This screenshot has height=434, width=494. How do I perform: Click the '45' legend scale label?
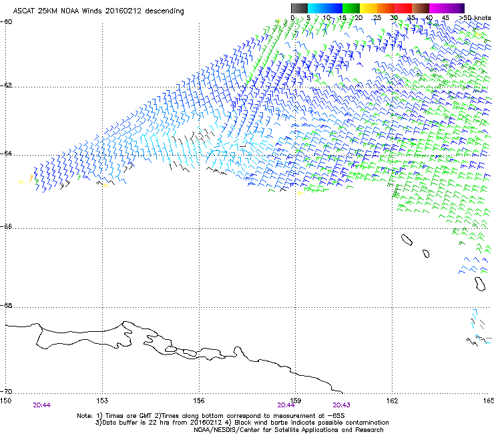pos(445,18)
